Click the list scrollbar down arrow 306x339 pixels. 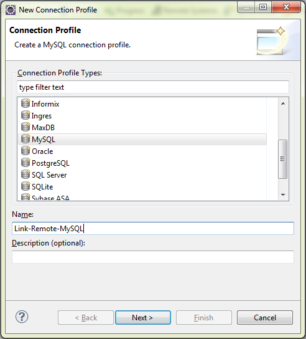(283, 195)
